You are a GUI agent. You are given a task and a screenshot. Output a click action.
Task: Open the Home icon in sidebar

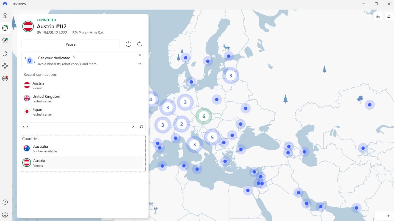[5, 15]
